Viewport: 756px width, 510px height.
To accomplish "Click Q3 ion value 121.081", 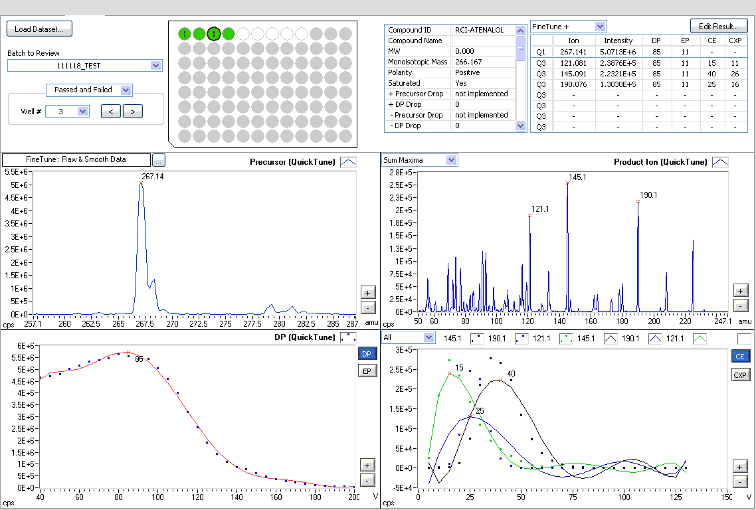I will coord(573,63).
